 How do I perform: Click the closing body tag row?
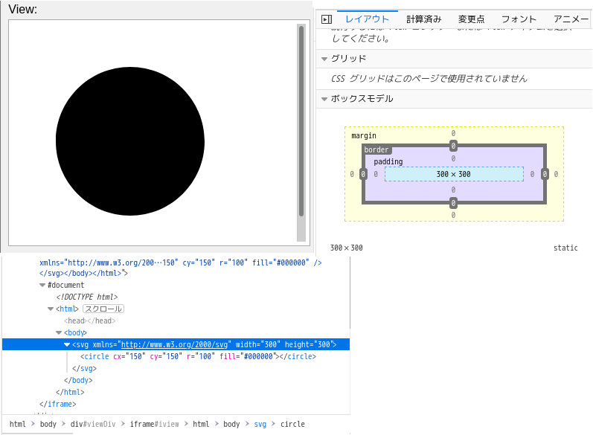click(78, 380)
